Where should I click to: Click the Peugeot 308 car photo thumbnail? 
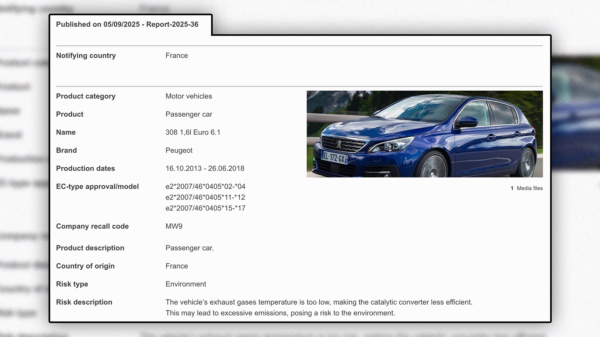pos(424,134)
